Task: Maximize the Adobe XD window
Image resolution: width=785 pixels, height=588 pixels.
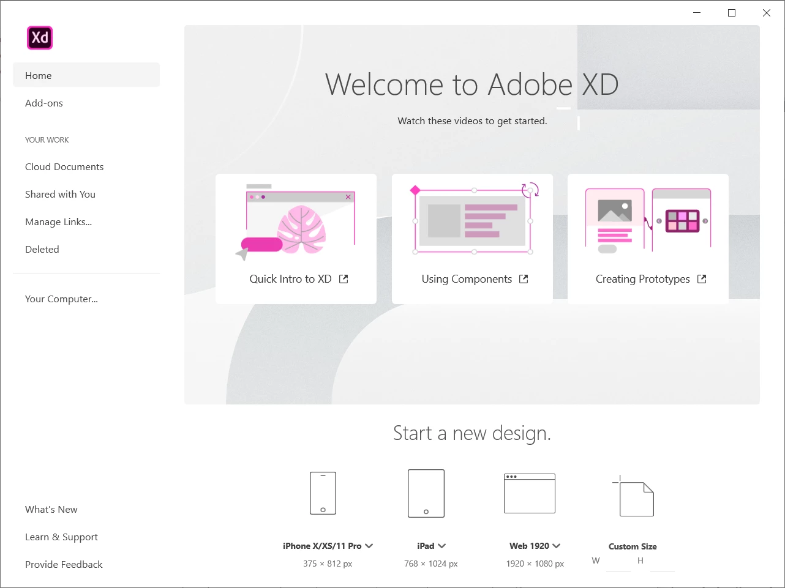Action: 732,13
